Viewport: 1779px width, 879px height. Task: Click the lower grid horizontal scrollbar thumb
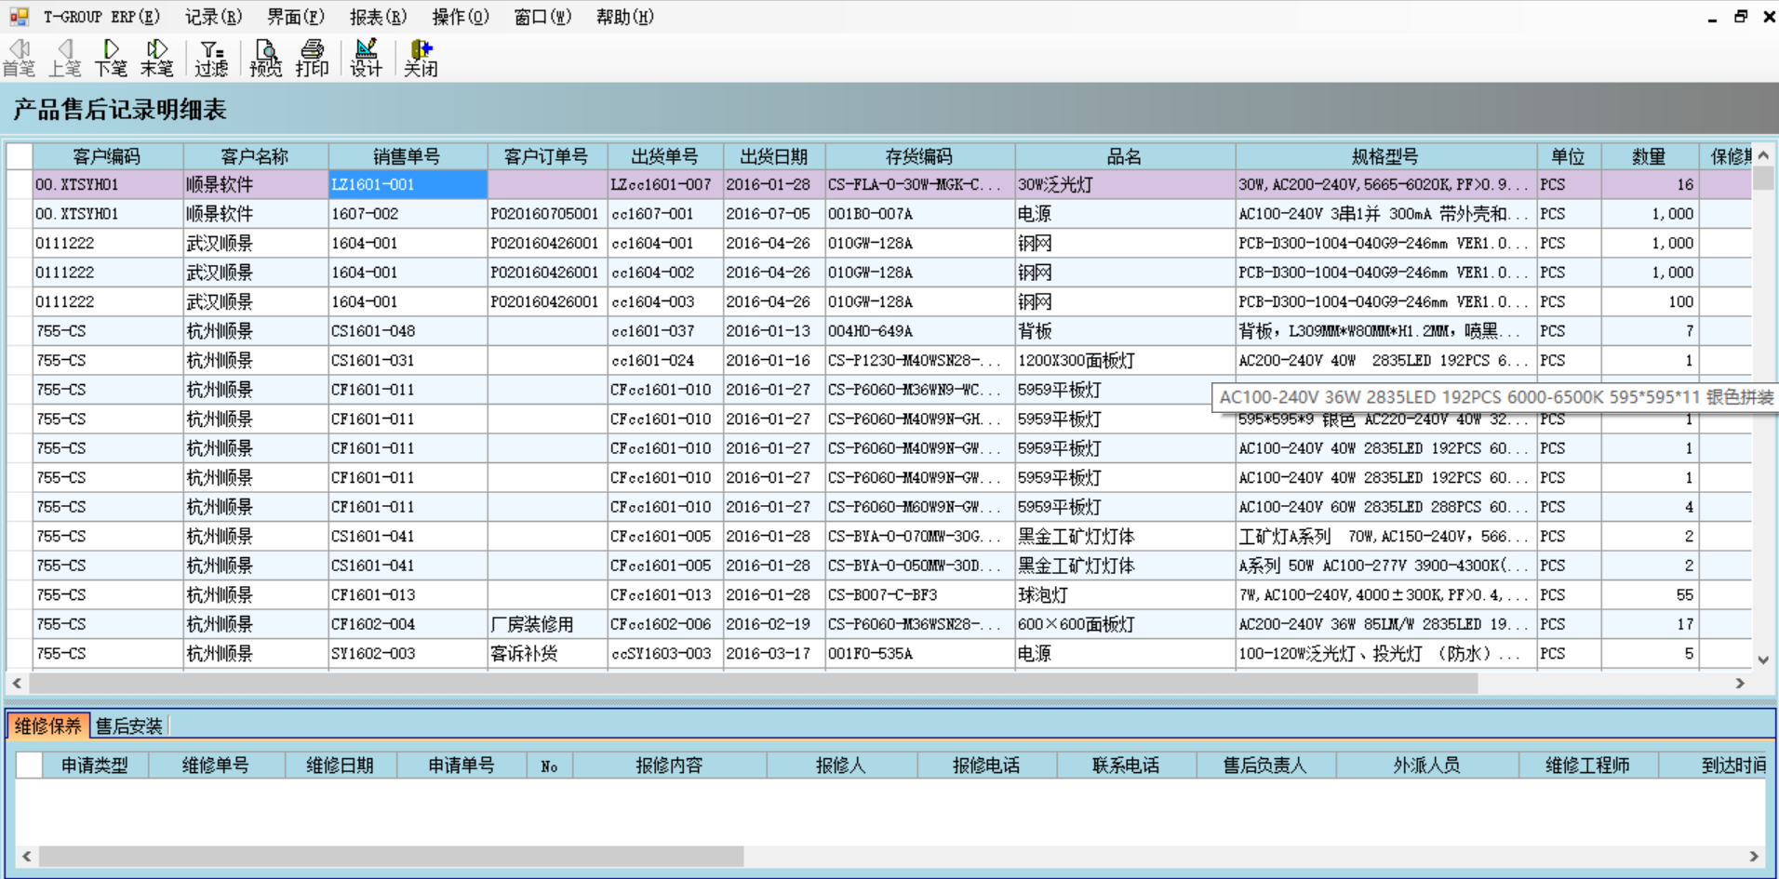click(391, 856)
